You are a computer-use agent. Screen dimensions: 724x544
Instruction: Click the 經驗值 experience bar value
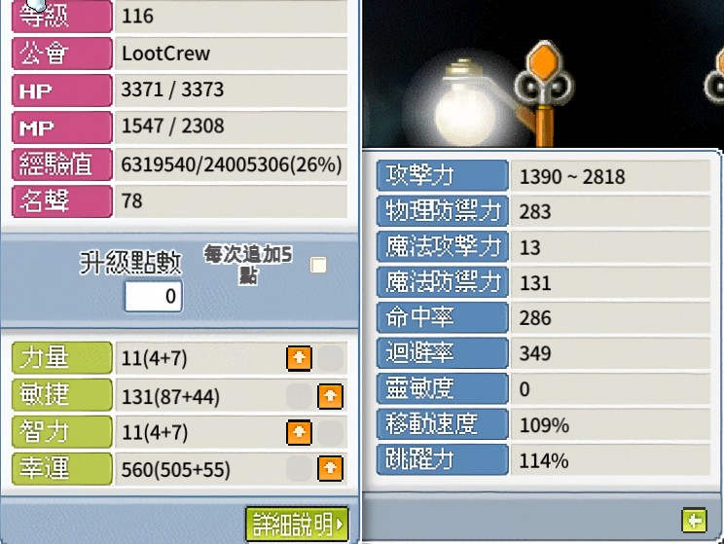(231, 164)
